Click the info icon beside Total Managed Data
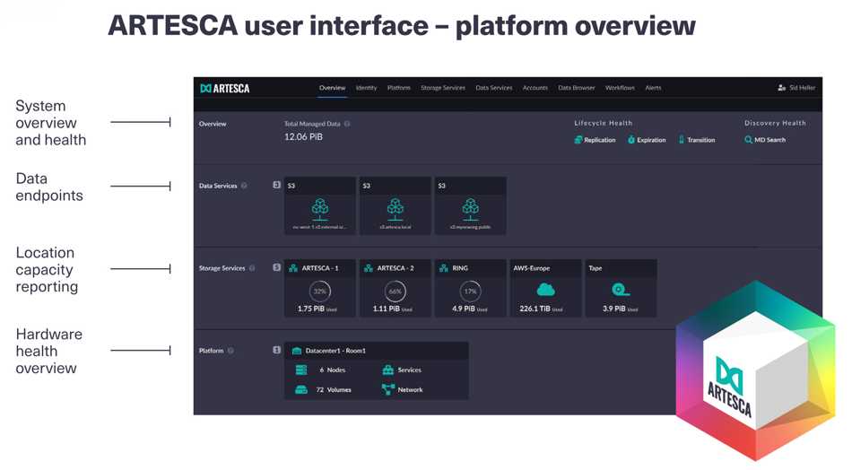 pos(347,124)
